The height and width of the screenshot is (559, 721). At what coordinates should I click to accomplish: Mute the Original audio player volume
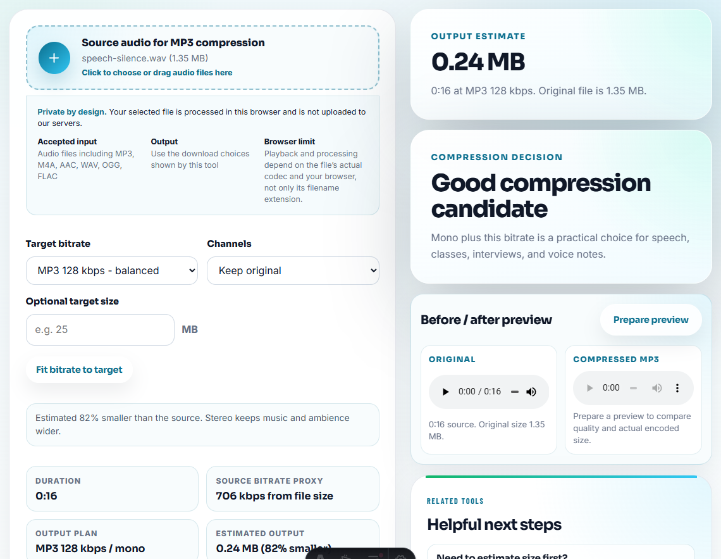[531, 391]
